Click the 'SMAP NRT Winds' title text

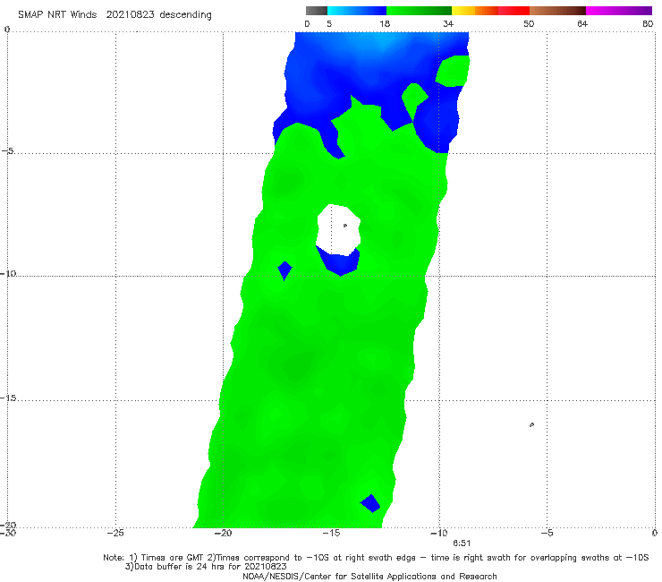[57, 14]
